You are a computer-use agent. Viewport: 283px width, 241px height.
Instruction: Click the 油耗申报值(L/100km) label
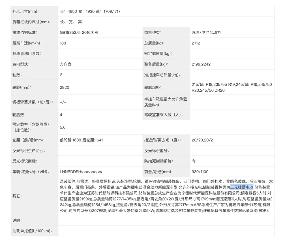click(x=33, y=231)
